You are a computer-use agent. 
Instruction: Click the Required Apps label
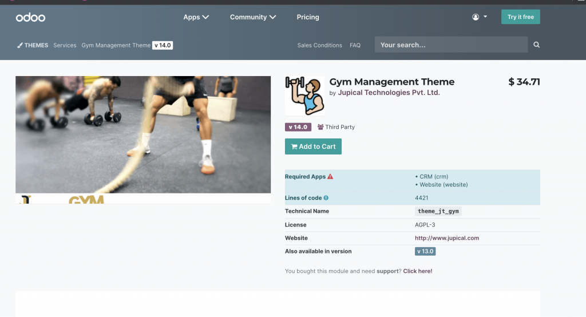click(x=306, y=176)
